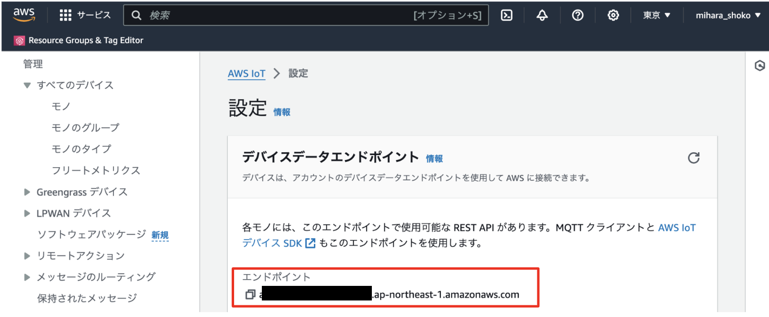
Task: Open console settings gear icon
Action: coord(613,15)
